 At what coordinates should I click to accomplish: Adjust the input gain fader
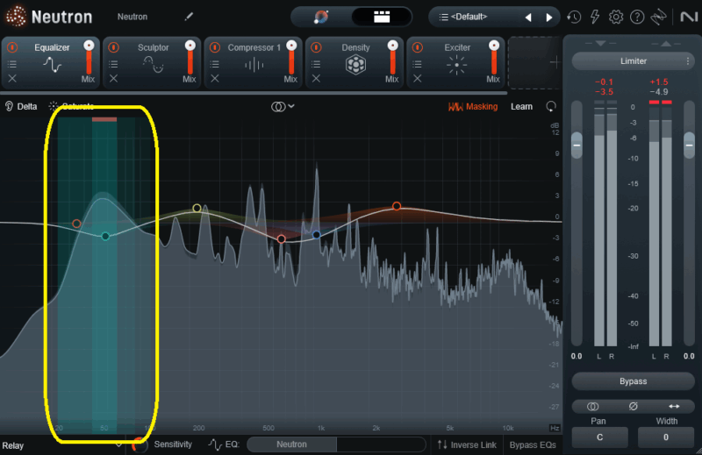pyautogui.click(x=577, y=146)
